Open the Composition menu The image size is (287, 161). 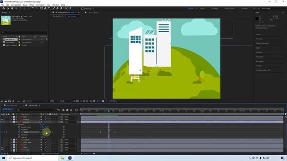[x=16, y=5]
